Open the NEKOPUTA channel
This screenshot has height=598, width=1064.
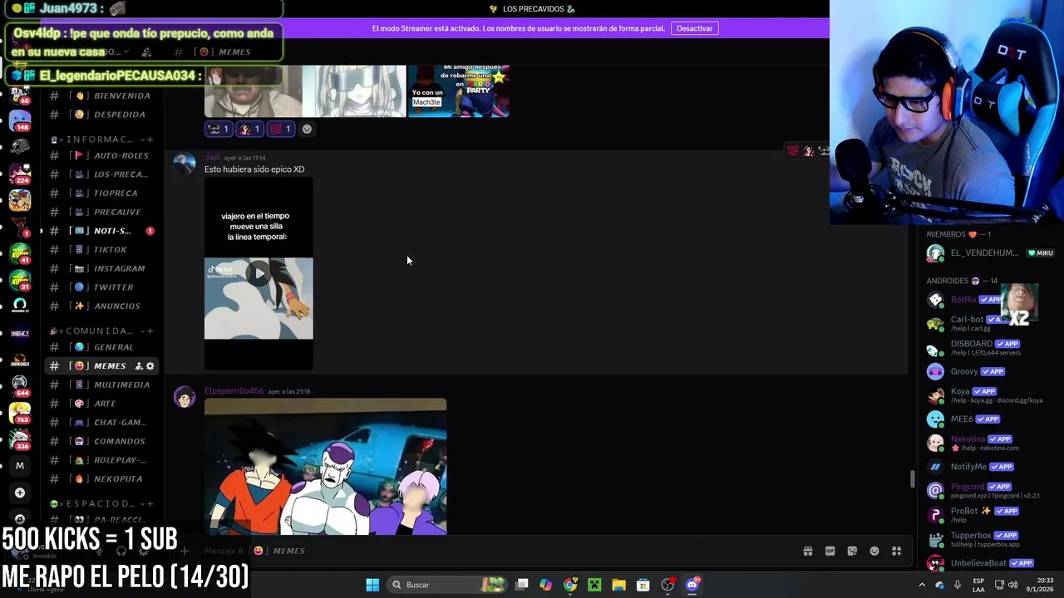pos(101,478)
